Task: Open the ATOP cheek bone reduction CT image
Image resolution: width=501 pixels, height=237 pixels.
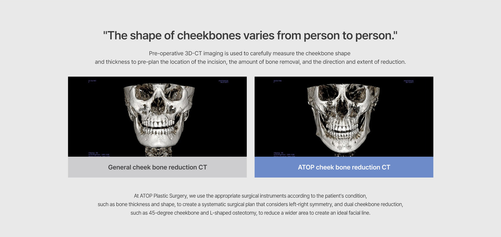Action: coord(344,117)
